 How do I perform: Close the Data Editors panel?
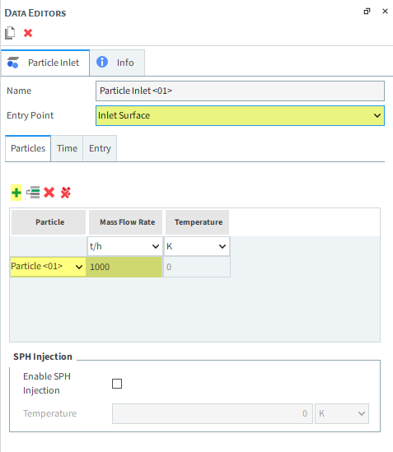point(385,12)
